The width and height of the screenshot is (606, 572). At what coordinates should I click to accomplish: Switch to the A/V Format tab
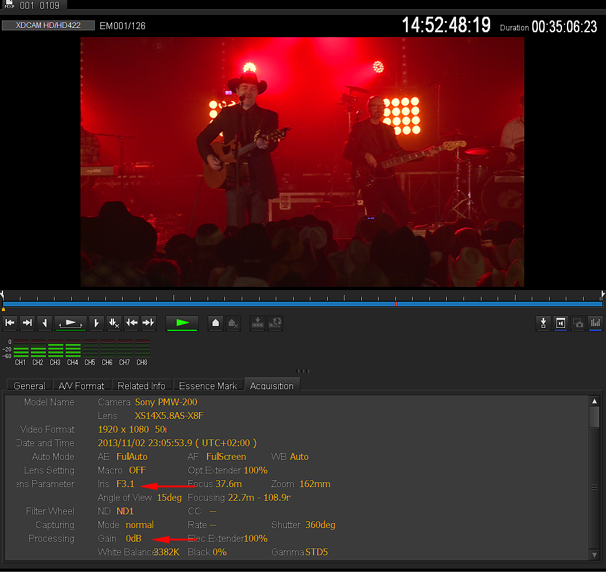82,385
